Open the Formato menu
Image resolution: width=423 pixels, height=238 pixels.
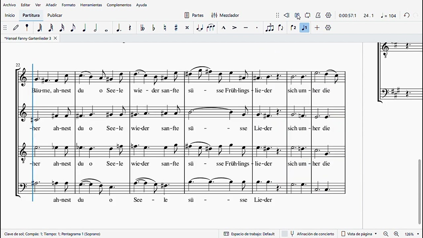pos(68,5)
